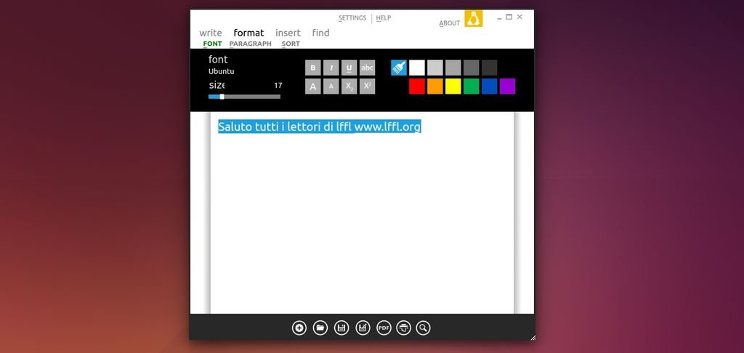Open a file with the folder icon
This screenshot has width=744, height=353.
(320, 328)
